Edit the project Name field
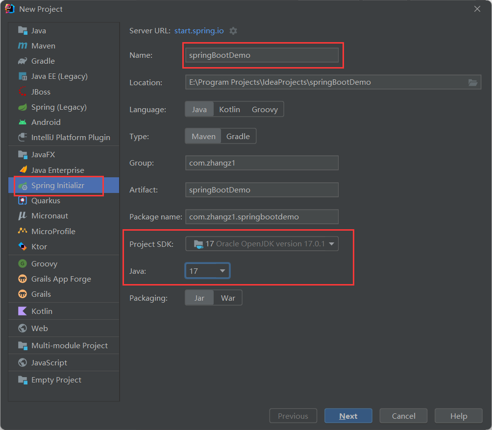Image resolution: width=492 pixels, height=430 pixels. click(263, 55)
